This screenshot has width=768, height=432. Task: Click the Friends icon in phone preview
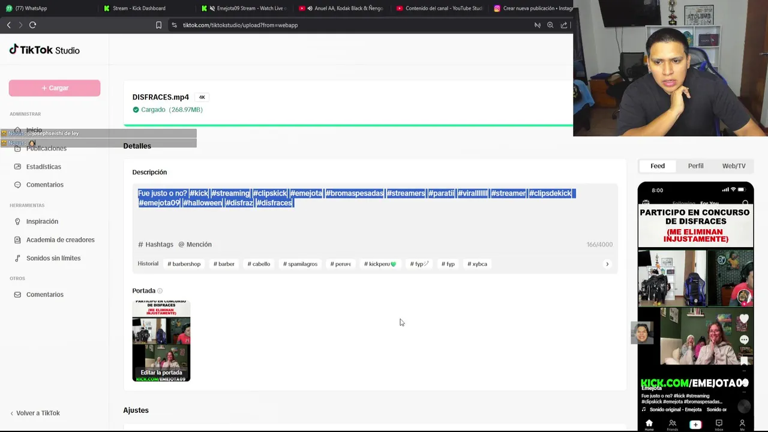[672, 424]
